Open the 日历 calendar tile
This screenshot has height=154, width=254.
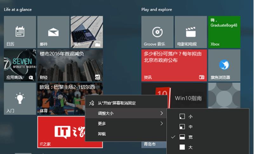coord(20,32)
